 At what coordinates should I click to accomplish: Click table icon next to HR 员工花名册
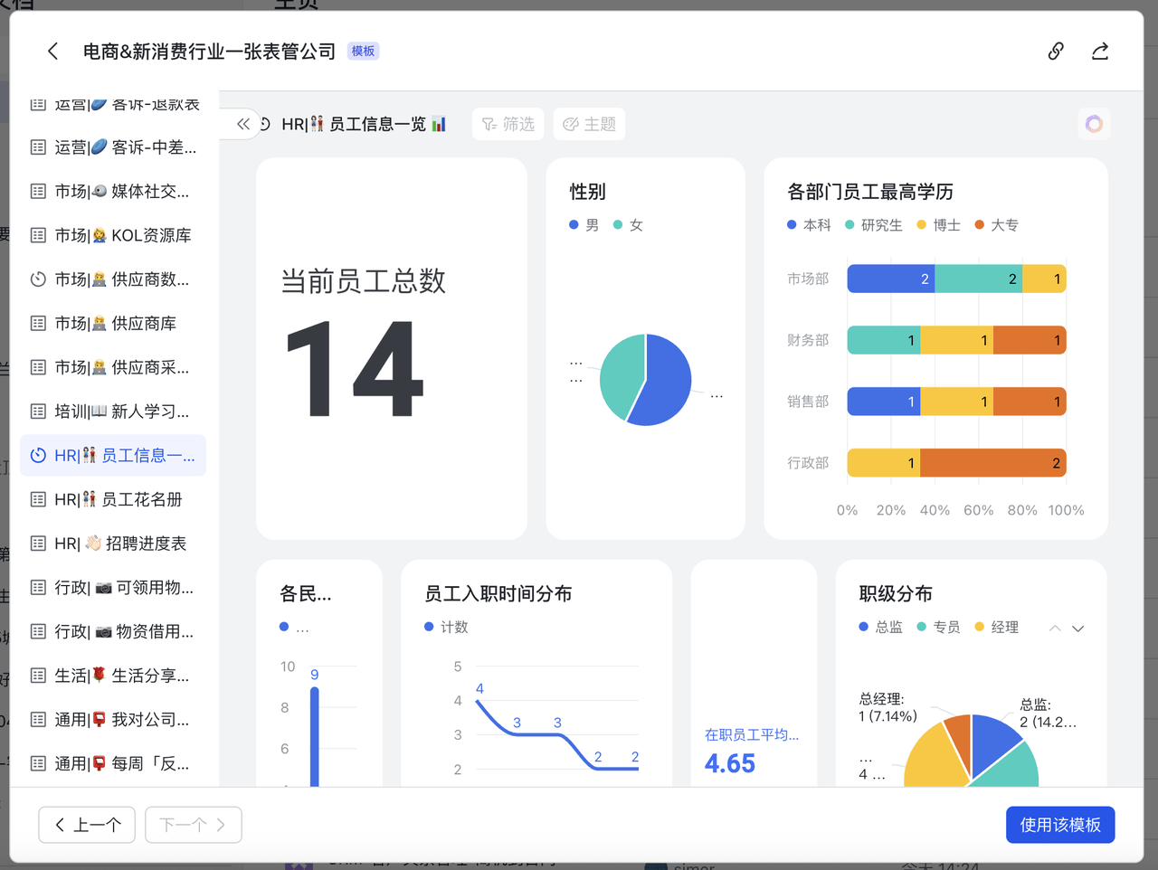38,499
